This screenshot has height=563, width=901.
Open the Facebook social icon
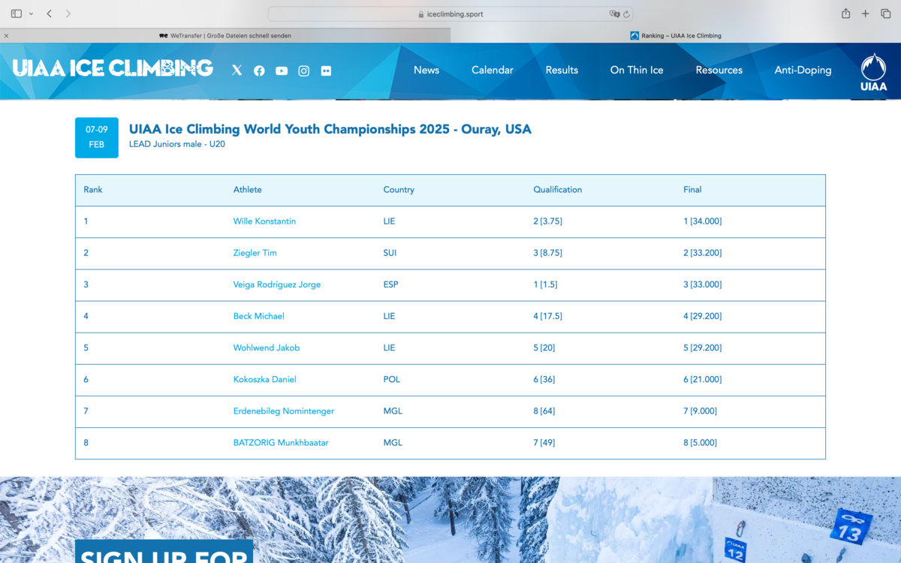[x=259, y=71]
